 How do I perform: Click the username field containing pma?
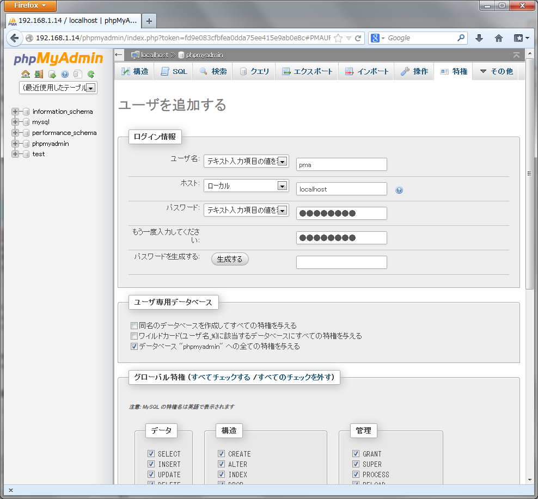click(341, 165)
